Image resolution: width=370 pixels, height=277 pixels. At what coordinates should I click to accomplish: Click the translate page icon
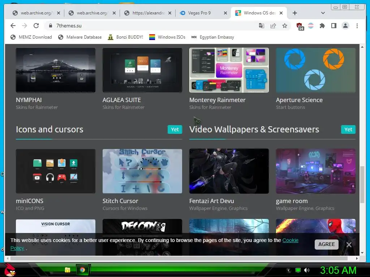[x=262, y=26]
